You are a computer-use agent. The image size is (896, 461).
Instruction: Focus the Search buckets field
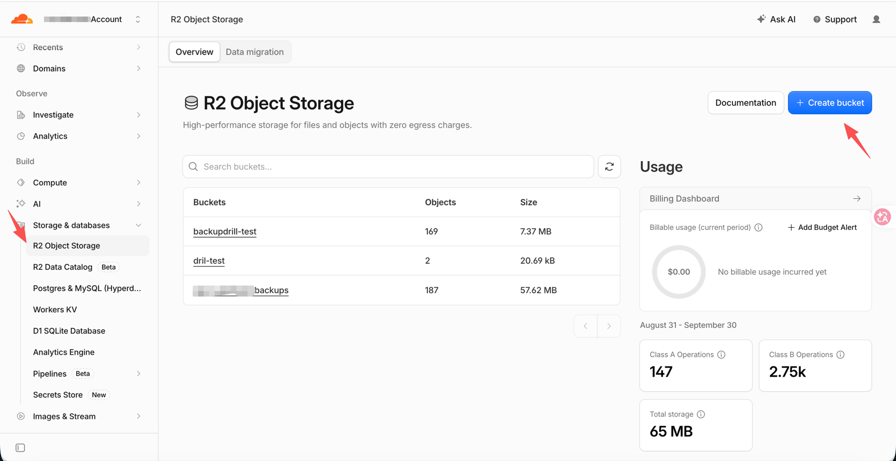388,167
